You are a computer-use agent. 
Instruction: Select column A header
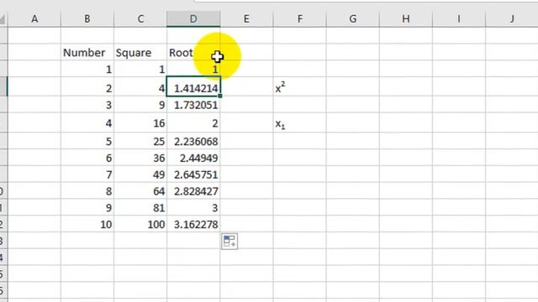34,18
